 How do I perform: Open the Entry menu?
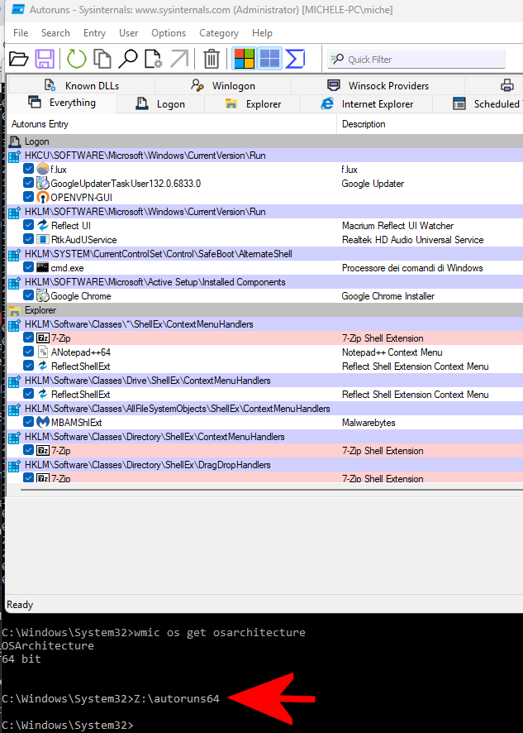click(x=94, y=33)
